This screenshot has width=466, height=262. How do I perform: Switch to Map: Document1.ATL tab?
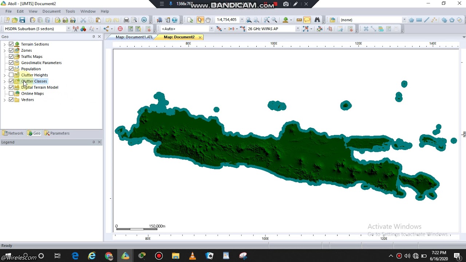(134, 37)
